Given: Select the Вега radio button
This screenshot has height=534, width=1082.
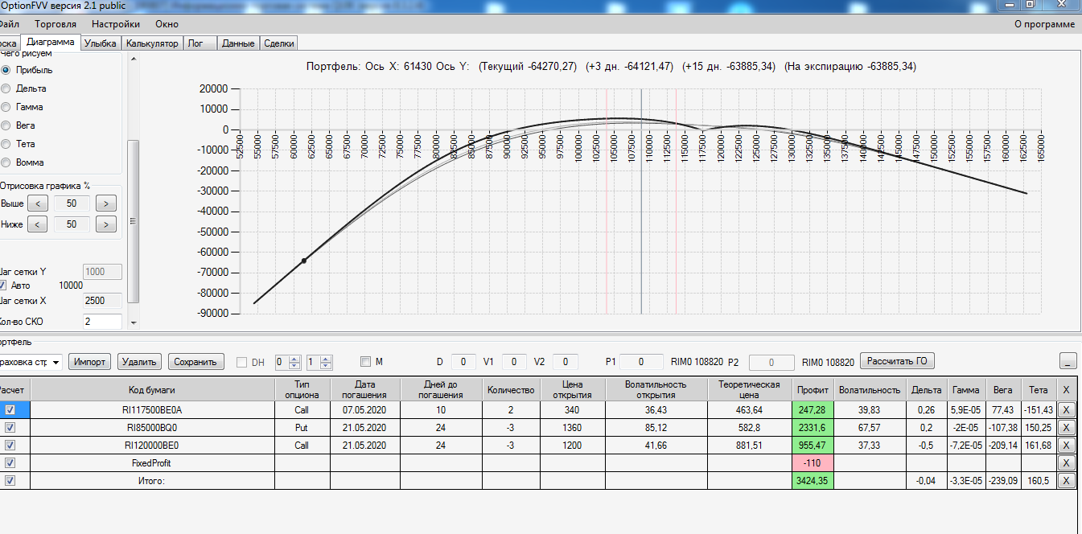Looking at the screenshot, I should pyautogui.click(x=6, y=125).
